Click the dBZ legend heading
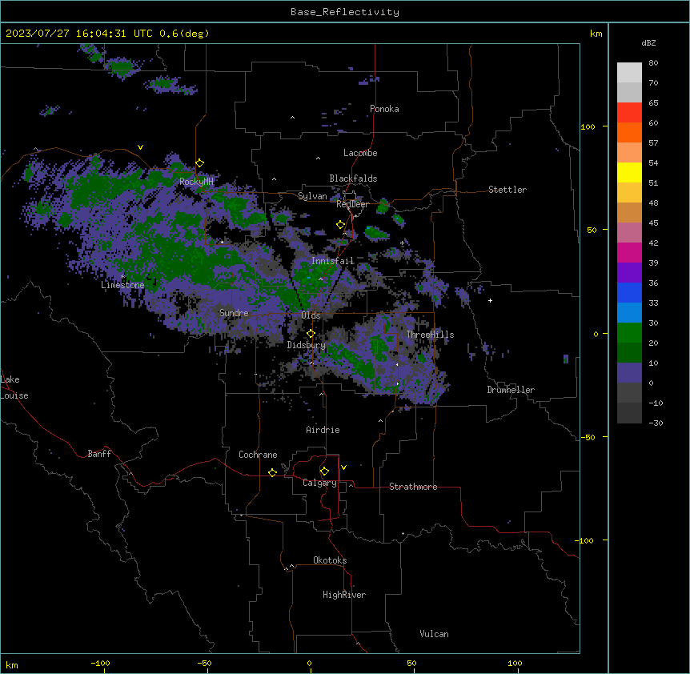The image size is (690, 674). (648, 42)
